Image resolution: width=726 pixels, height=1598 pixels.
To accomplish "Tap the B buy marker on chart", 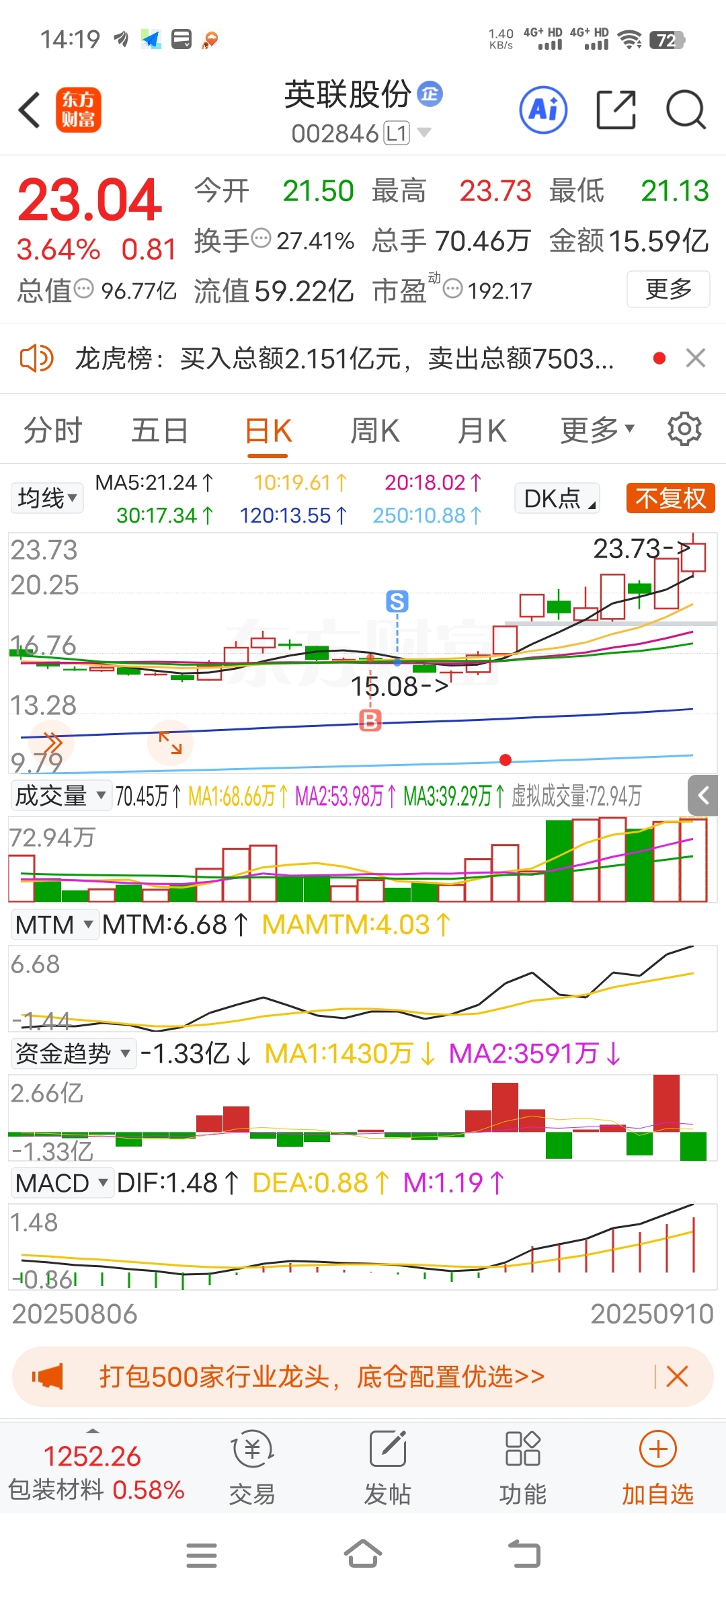I will [x=370, y=720].
